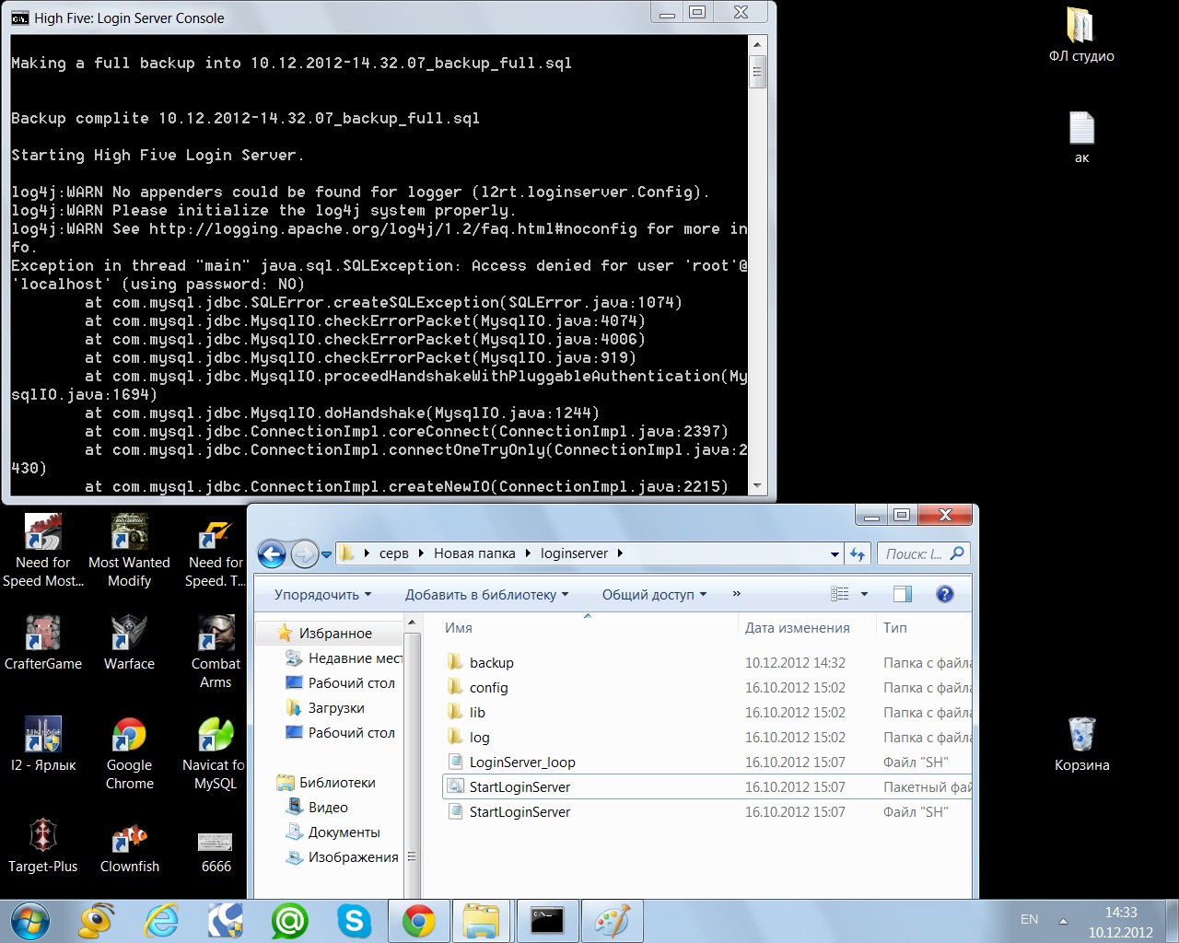Screen dimensions: 1179x943
Task: Change view with the view icon
Action: pyautogui.click(x=839, y=594)
